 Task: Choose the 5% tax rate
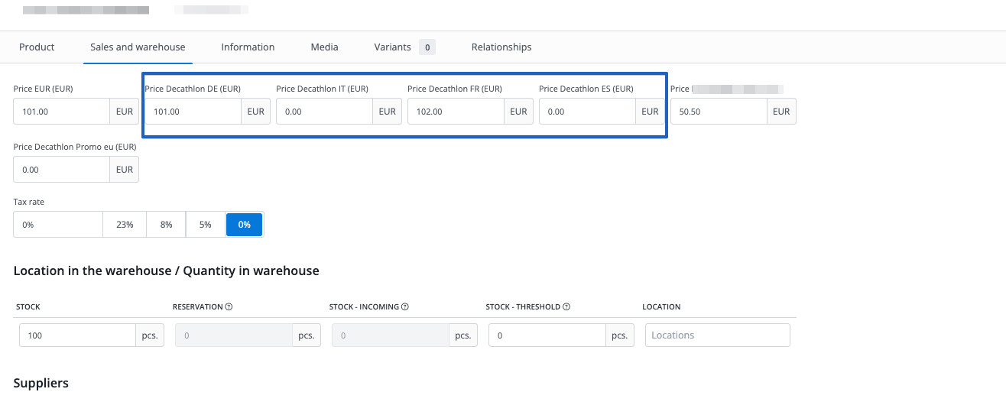click(206, 225)
